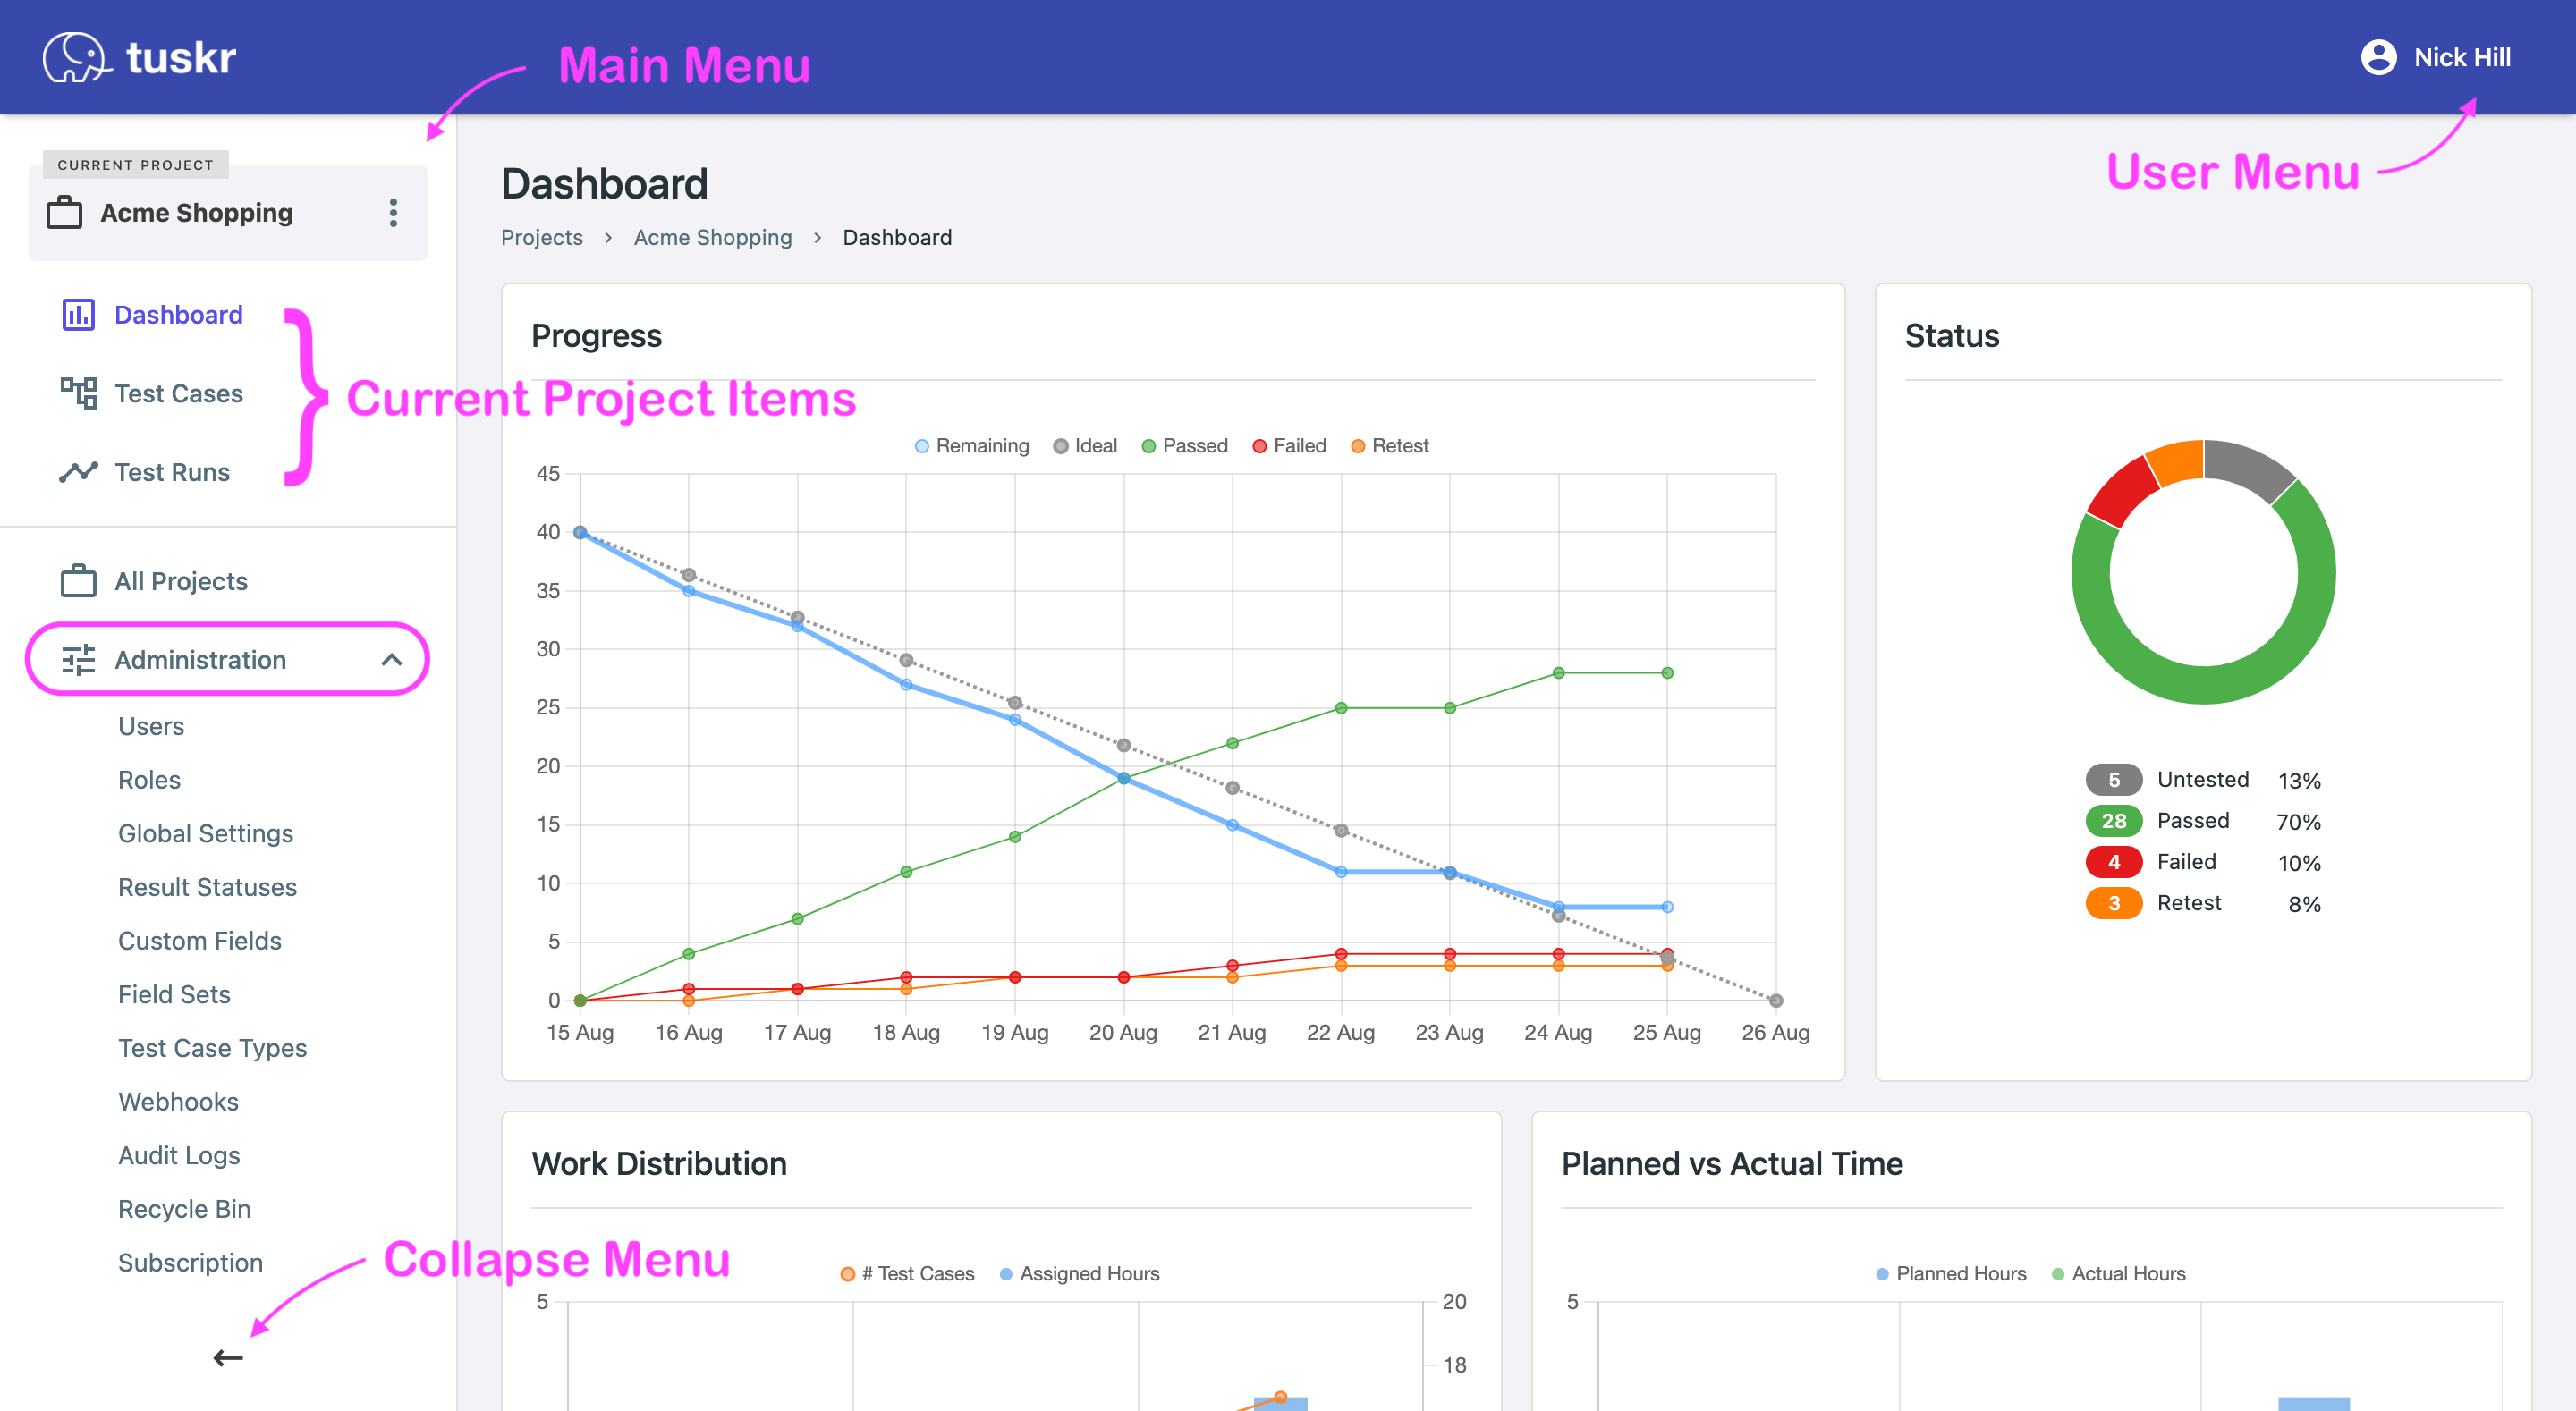Click Projects link in the breadcrumb
Image resolution: width=2576 pixels, height=1411 pixels.
coord(541,238)
